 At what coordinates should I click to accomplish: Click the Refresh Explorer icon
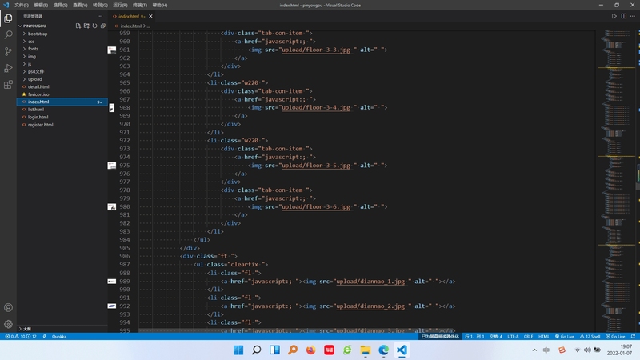click(94, 26)
